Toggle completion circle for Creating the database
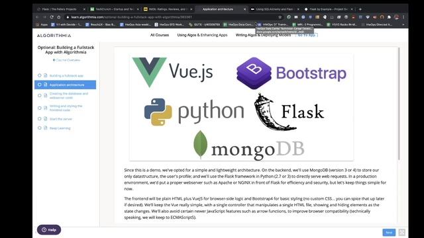The image size is (424, 238). [x=40, y=95]
